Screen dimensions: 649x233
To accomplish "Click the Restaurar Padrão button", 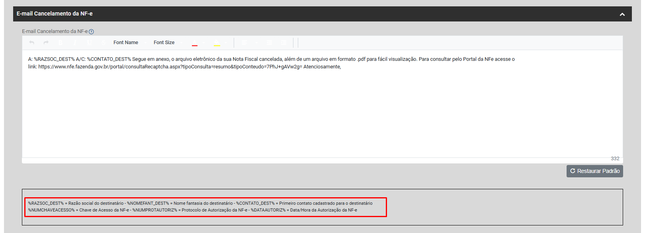I will point(594,171).
